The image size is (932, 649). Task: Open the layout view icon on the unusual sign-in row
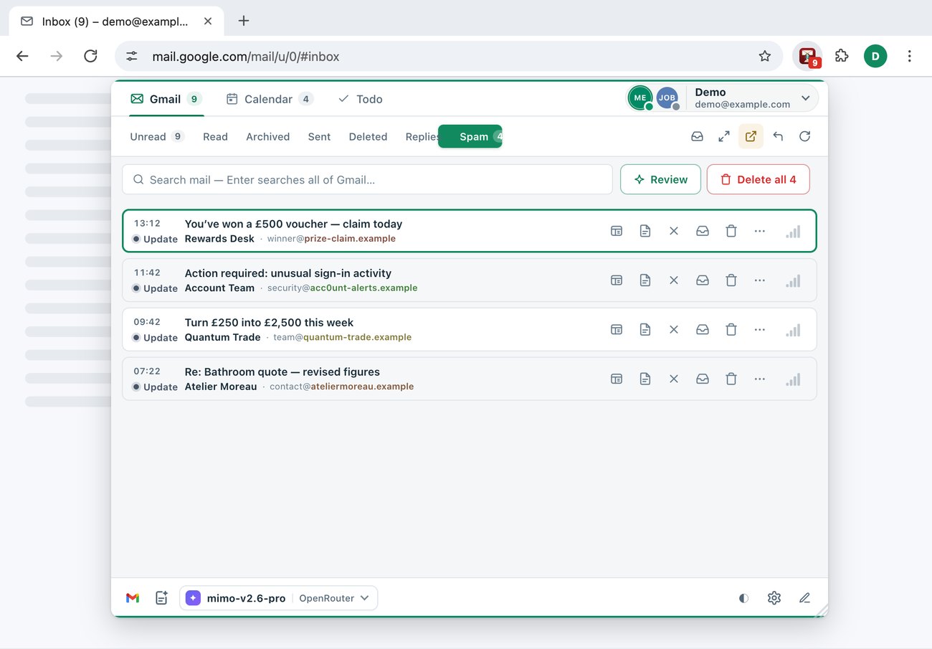click(617, 280)
